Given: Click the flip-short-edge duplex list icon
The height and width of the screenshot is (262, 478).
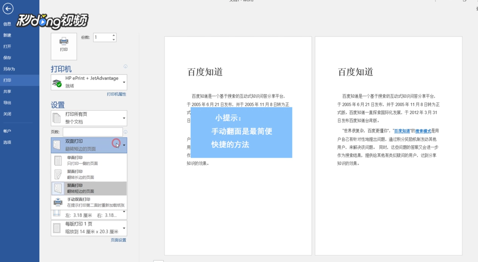Looking at the screenshot, I should click(58, 188).
